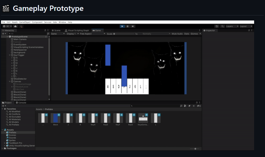Viewport: 265px width, 157px height.
Task: Toggle the Stats overlay button
Action: pos(187,34)
